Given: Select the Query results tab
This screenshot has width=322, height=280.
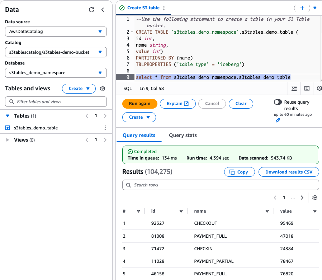Looking at the screenshot, I should coord(139,135).
